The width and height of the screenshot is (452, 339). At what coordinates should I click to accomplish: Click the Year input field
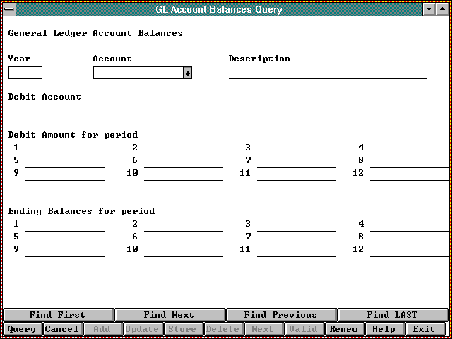pyautogui.click(x=25, y=73)
